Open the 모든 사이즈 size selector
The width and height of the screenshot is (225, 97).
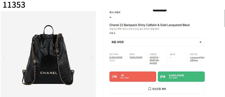point(157,42)
